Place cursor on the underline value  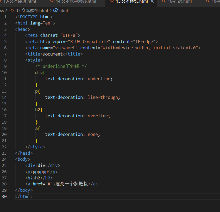tap(99, 79)
